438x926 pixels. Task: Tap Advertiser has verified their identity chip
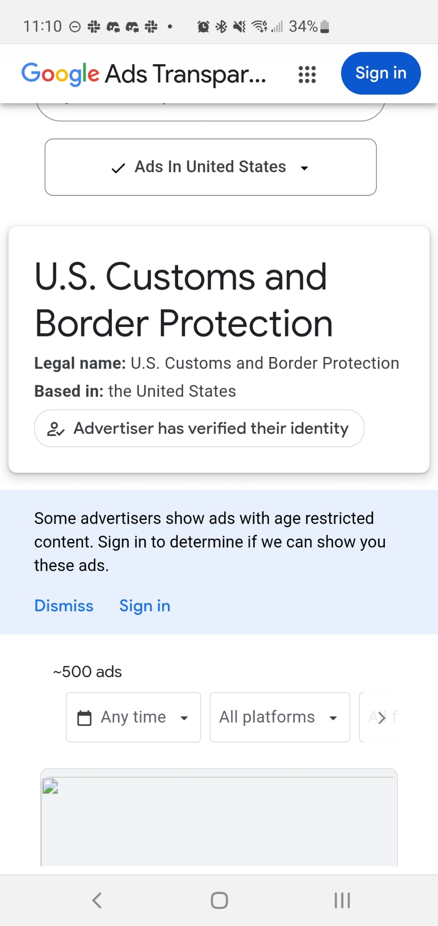click(x=199, y=428)
